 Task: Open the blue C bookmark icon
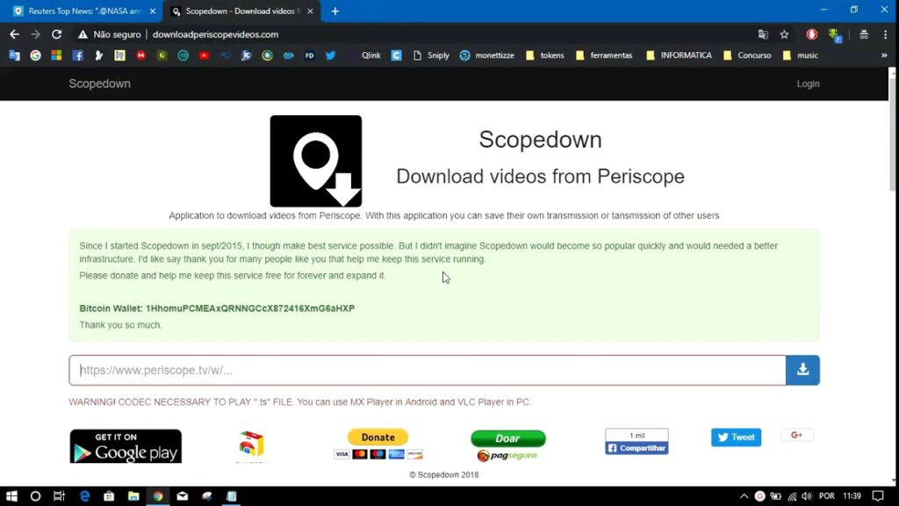[396, 55]
